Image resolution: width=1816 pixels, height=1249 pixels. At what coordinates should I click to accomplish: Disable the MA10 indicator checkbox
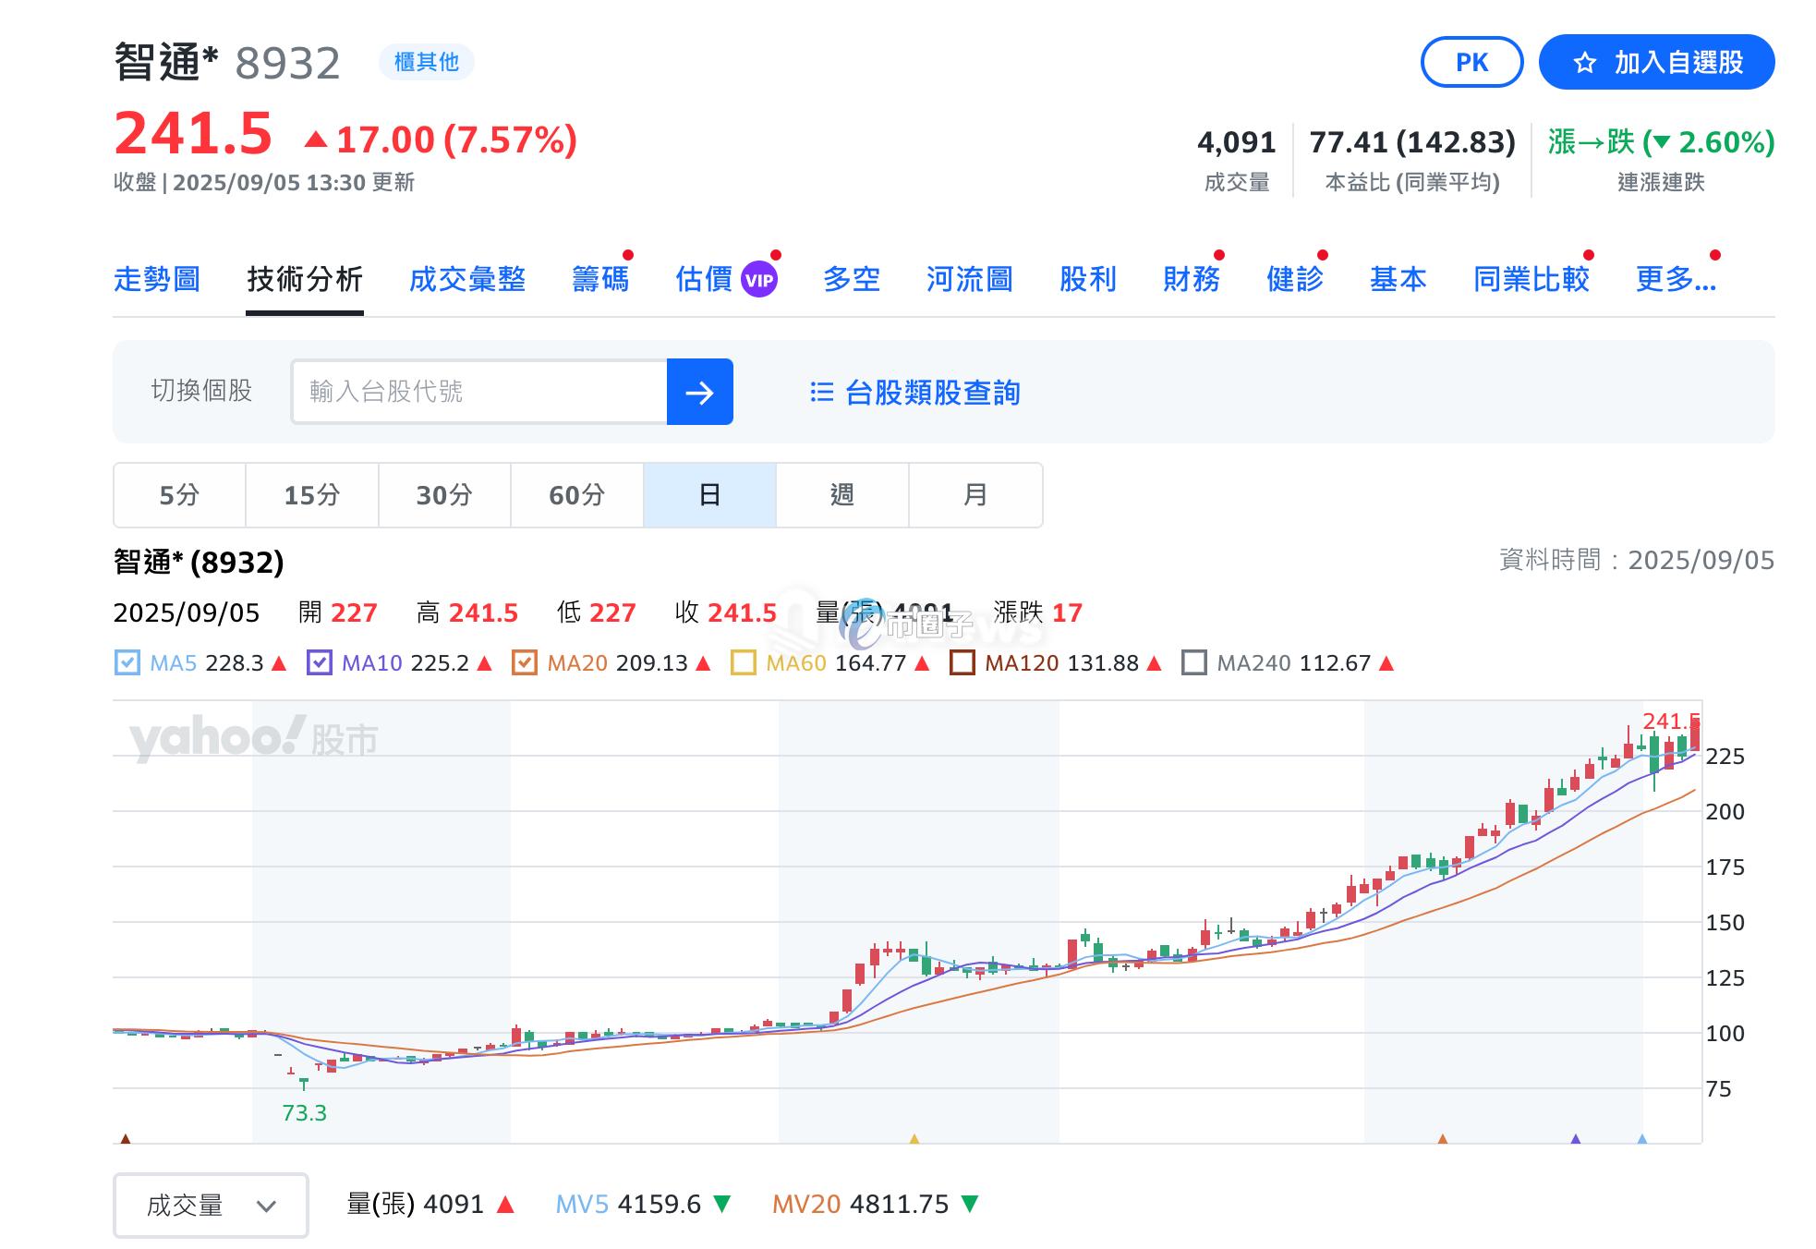(321, 662)
